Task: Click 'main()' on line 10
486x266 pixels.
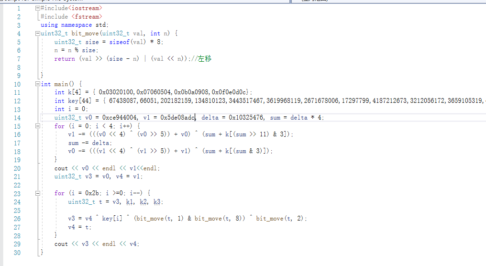Action: (64, 84)
